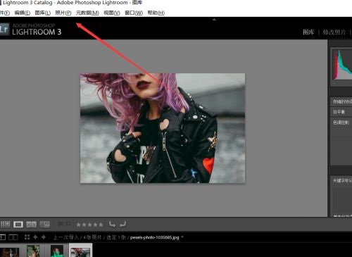Screen dimensions: 352x257
Task: Expand the 关键字 keywording panel
Action: click(x=341, y=180)
